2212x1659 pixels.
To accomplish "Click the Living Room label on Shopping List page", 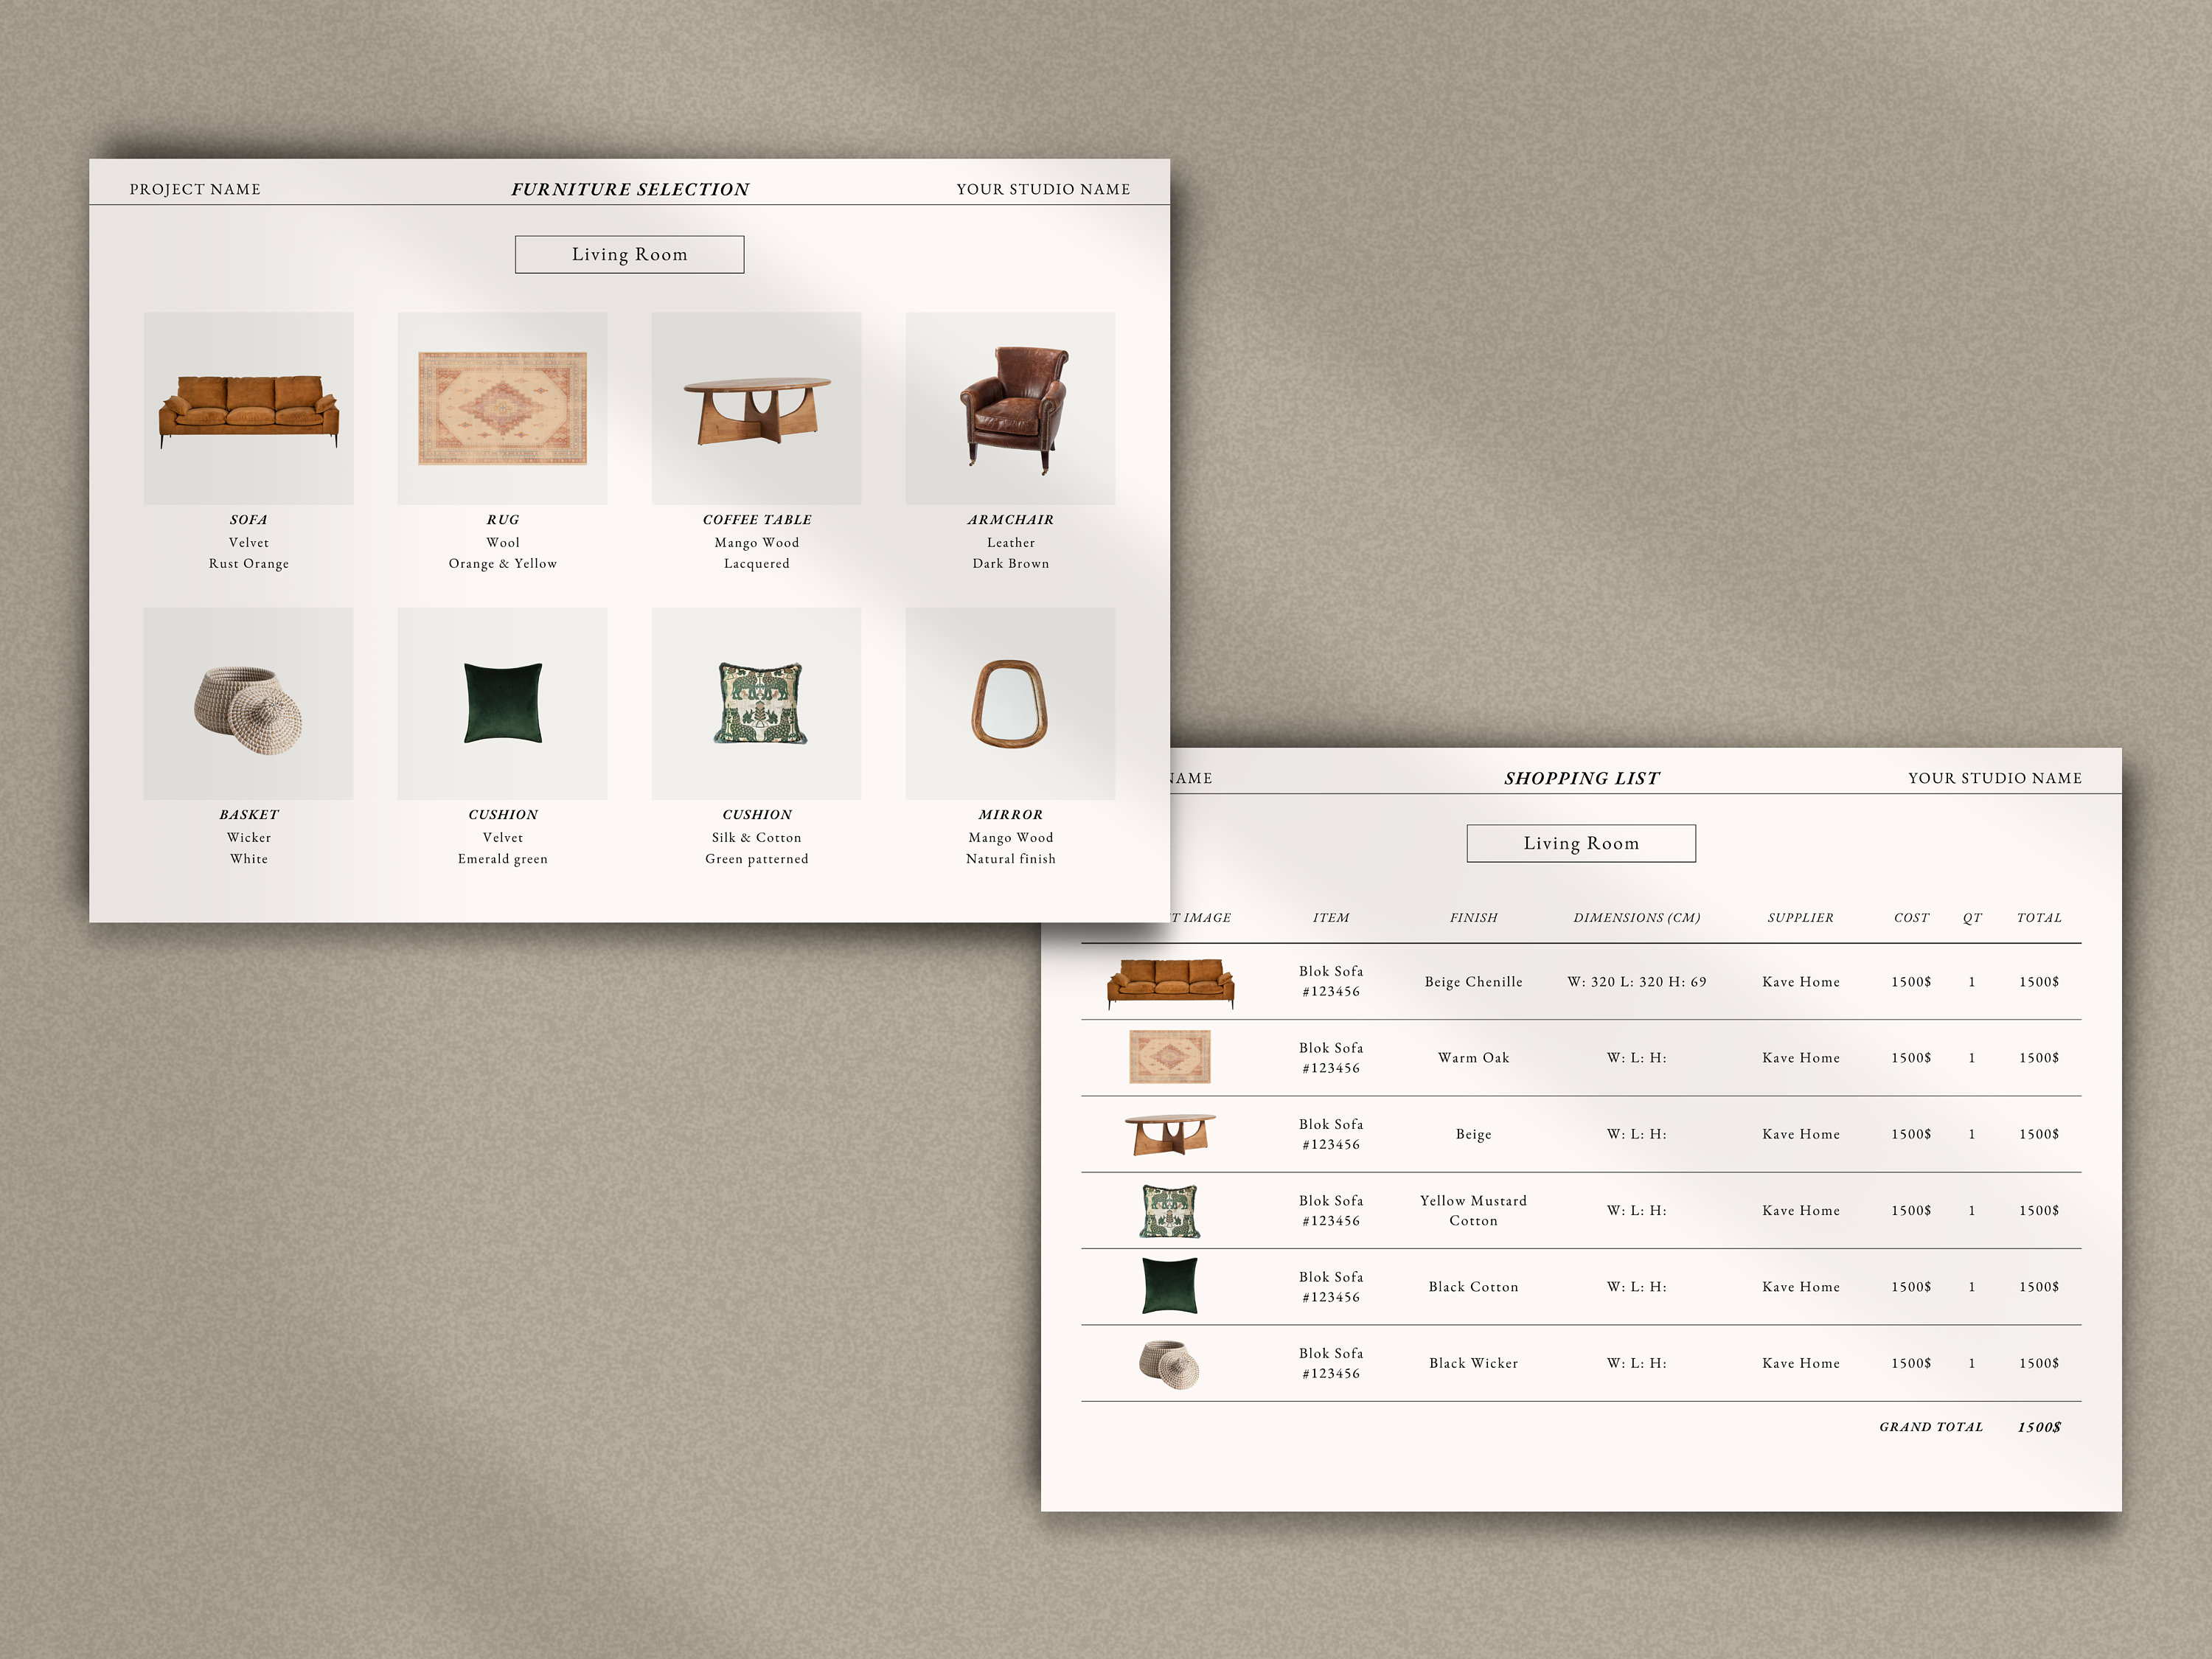I will coord(1580,843).
